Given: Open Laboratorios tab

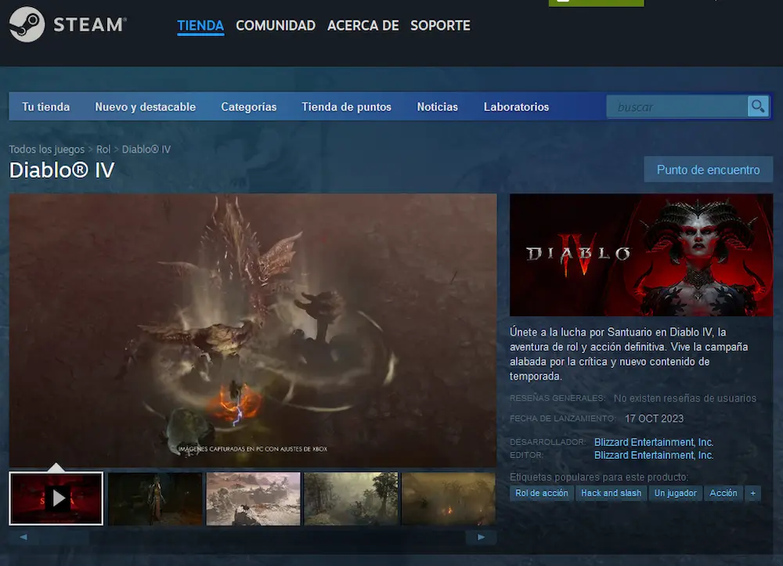Looking at the screenshot, I should click(x=516, y=106).
